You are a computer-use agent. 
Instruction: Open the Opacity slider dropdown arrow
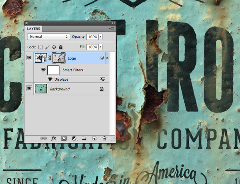coord(100,36)
